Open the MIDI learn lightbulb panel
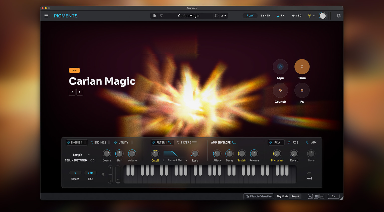384x212 pixels. click(x=310, y=15)
